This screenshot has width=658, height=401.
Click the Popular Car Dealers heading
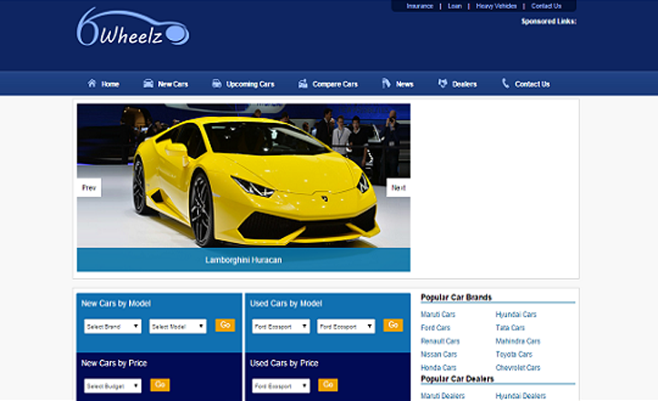(x=457, y=379)
